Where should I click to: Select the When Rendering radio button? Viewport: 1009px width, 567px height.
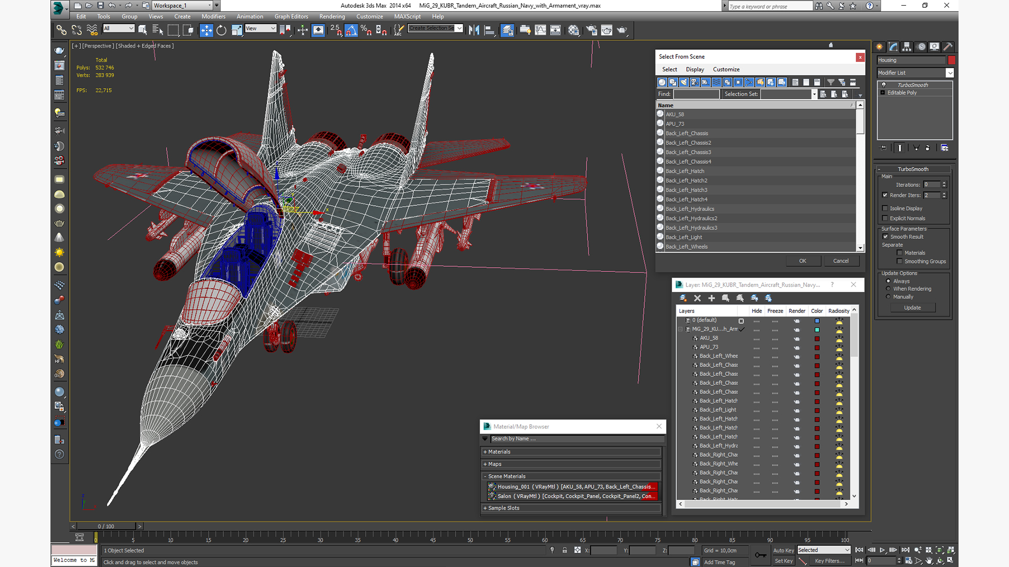[x=889, y=289]
